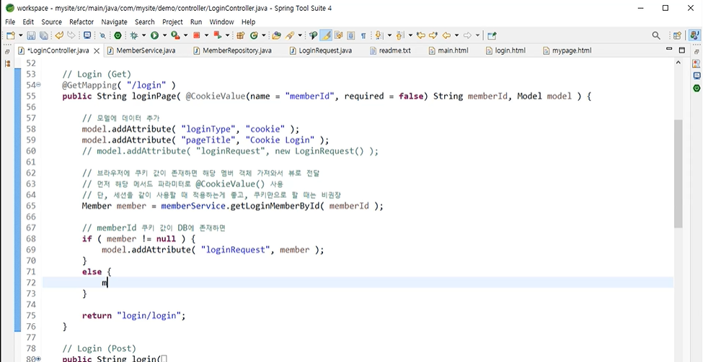Expand the folded method at line 80
Image resolution: width=703 pixels, height=362 pixels.
[x=38, y=359]
